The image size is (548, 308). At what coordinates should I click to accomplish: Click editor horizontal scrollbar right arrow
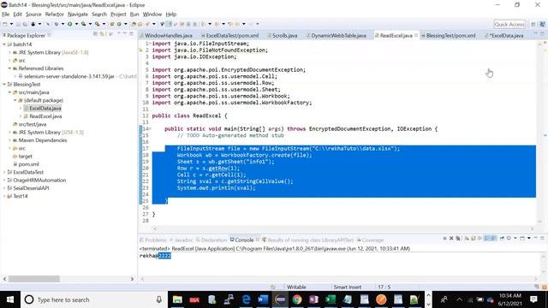532,228
